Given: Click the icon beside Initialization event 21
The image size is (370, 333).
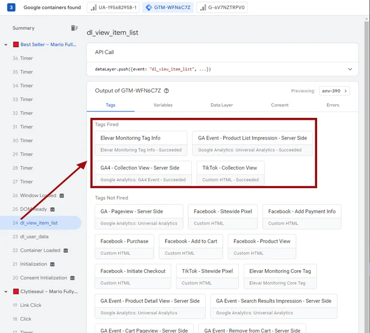Looking at the screenshot, I should pyautogui.click(x=52, y=264).
